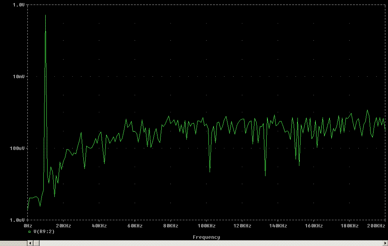The image size is (388, 246).
Task: Click the horizontal scrollbar thumb
Action: coord(37,243)
